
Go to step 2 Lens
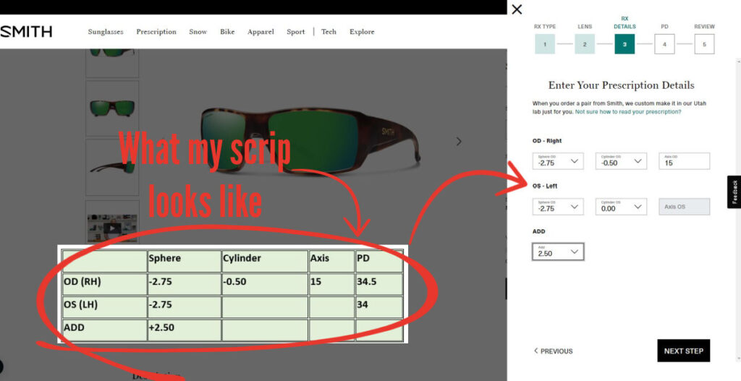(x=585, y=44)
